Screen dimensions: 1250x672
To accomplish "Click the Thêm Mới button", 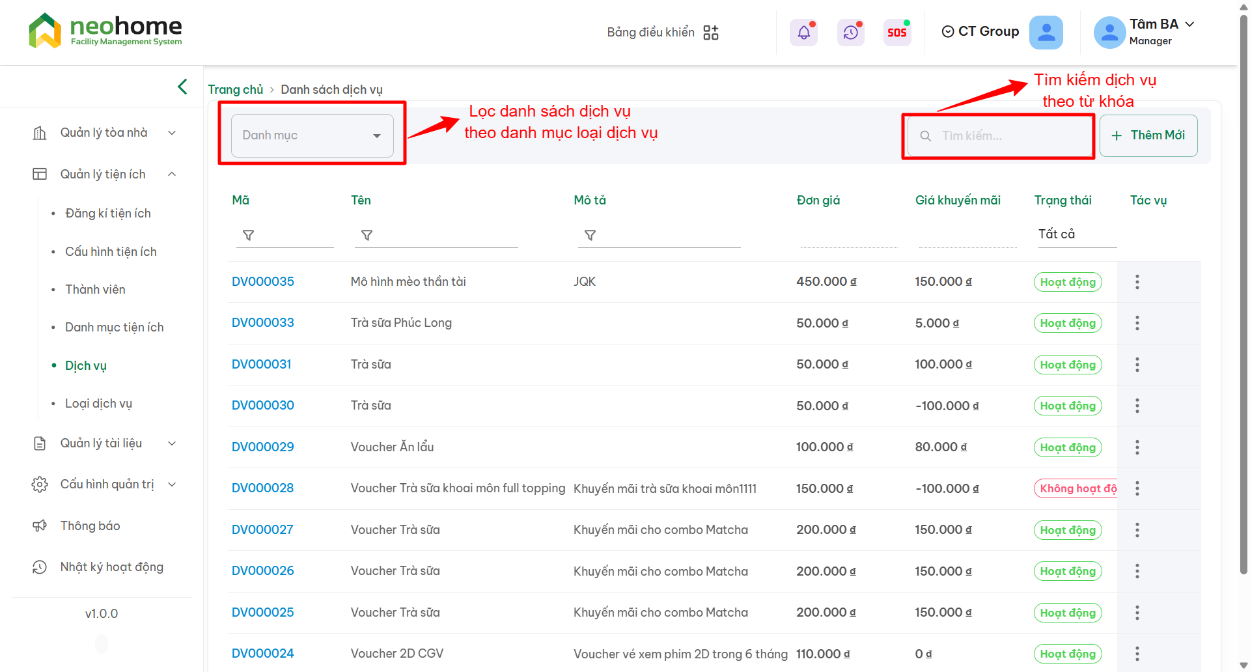I will (x=1148, y=135).
